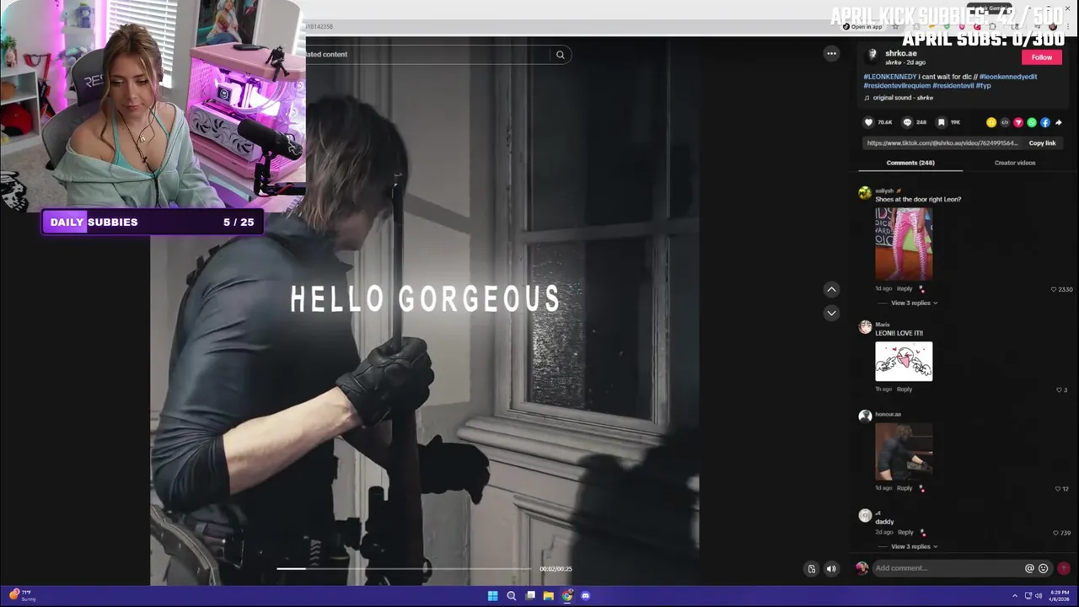
Task: Like Maris's comment with 3 likes
Action: 1061,389
